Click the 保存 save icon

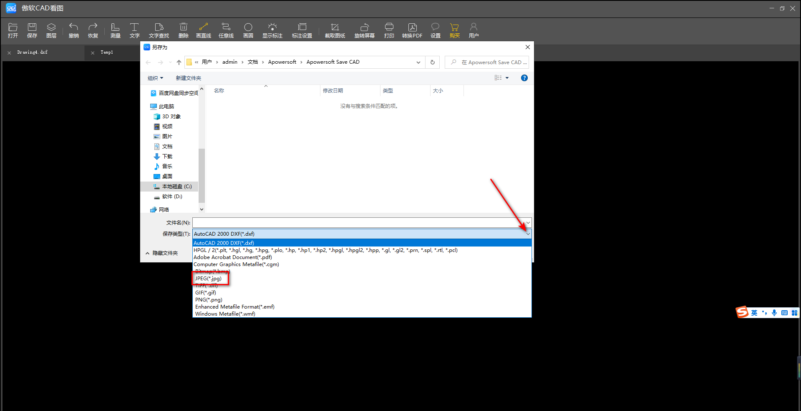32,30
